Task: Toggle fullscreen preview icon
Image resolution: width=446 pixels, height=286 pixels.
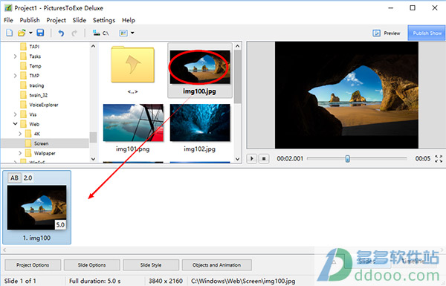Action: point(439,159)
